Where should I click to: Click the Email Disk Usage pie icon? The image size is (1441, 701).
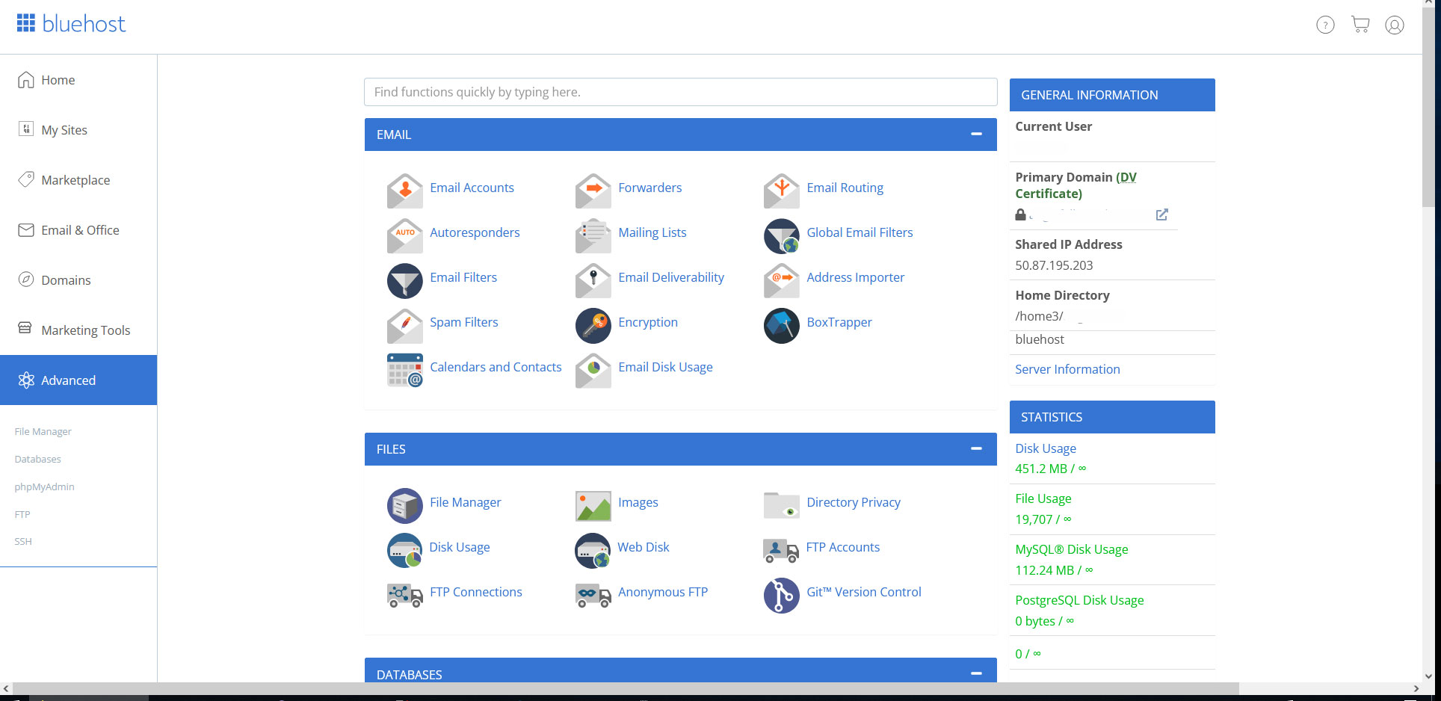(x=593, y=370)
